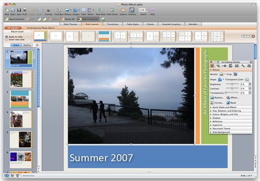Switch to Slide Show view at bottom left
This screenshot has height=181, width=260.
(x=17, y=176)
